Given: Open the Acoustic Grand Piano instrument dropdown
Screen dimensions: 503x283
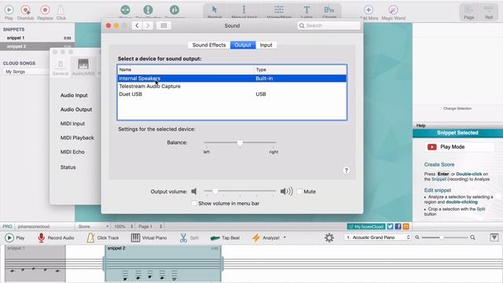Looking at the screenshot, I should [x=377, y=237].
